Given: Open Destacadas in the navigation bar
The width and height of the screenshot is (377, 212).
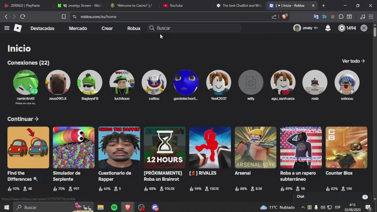Looking at the screenshot, I should [x=42, y=28].
